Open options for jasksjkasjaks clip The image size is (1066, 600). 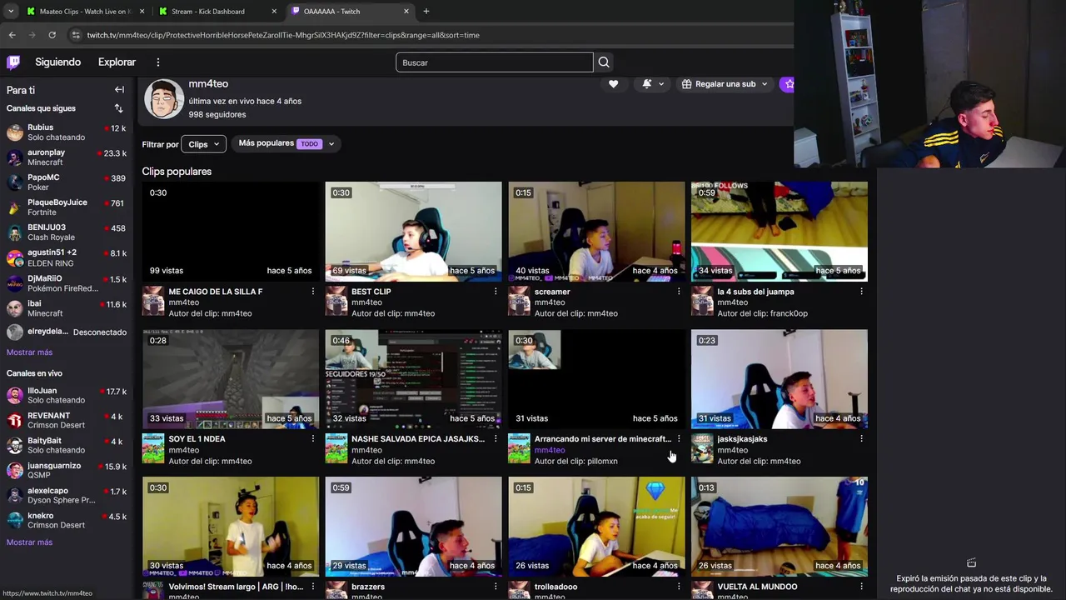(862, 439)
